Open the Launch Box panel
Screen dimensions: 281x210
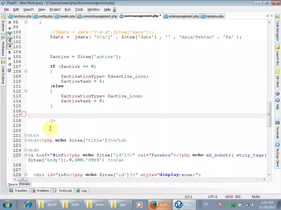coord(277,59)
